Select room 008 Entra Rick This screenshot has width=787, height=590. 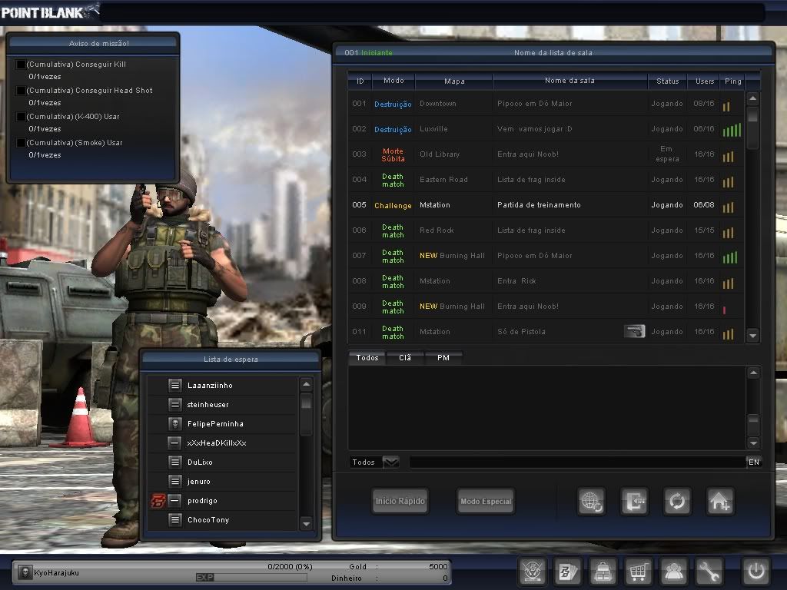546,281
